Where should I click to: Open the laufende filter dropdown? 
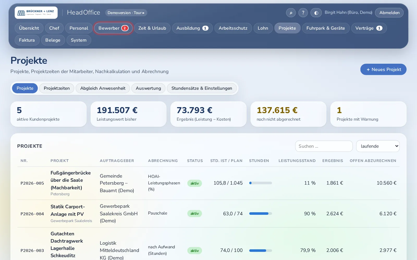(378, 146)
